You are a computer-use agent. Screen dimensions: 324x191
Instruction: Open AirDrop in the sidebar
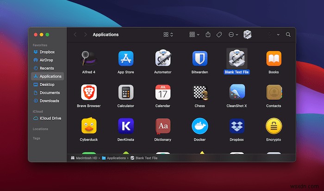[x=46, y=60]
